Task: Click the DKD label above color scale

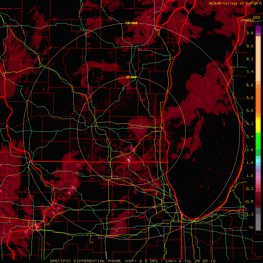Action: [x=257, y=18]
